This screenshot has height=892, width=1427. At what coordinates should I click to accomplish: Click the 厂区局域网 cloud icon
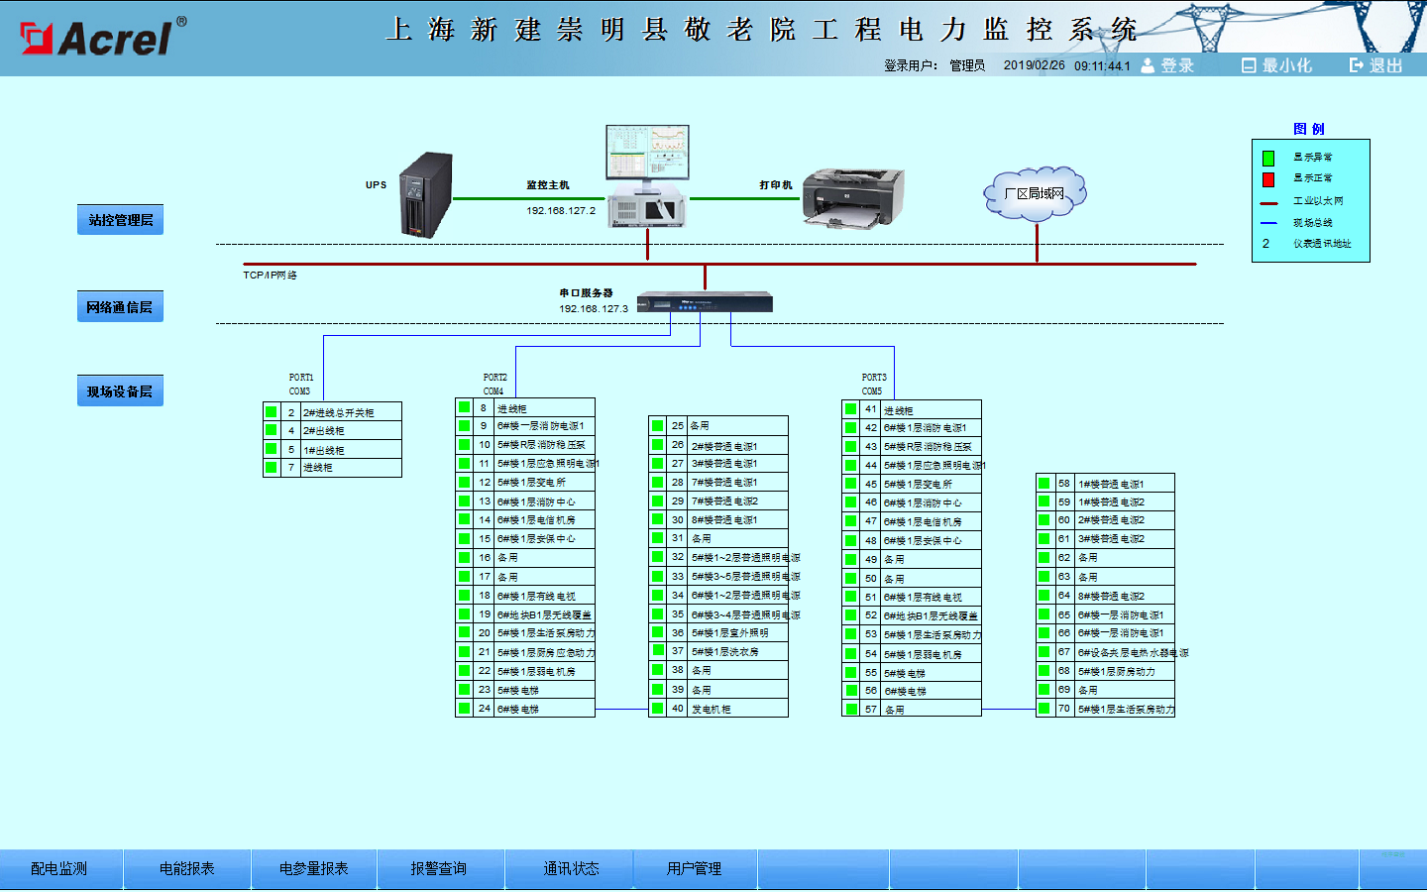point(1035,193)
